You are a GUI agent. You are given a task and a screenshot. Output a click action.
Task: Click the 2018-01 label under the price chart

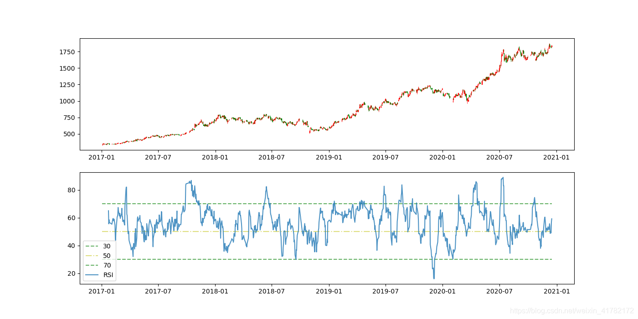coord(215,157)
